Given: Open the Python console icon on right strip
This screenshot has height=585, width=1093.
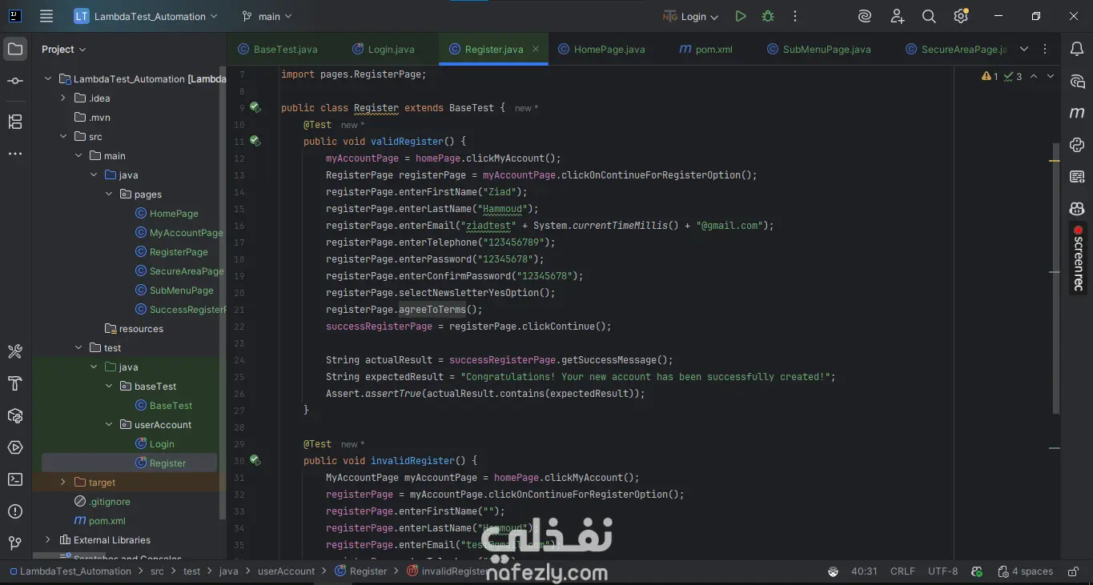Looking at the screenshot, I should (x=1077, y=145).
